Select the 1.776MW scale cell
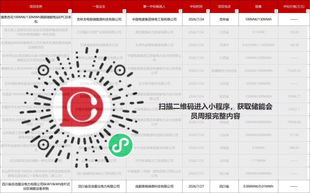Viewport: 310px width, 193px height. pos(258,161)
